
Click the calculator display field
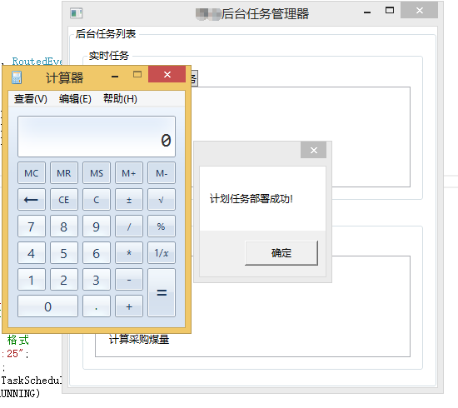[x=97, y=137]
